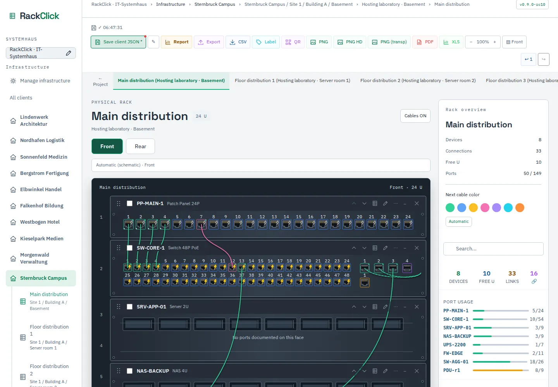Click the pencil icon next to Save client JSON
The width and height of the screenshot is (558, 387).
pos(153,42)
